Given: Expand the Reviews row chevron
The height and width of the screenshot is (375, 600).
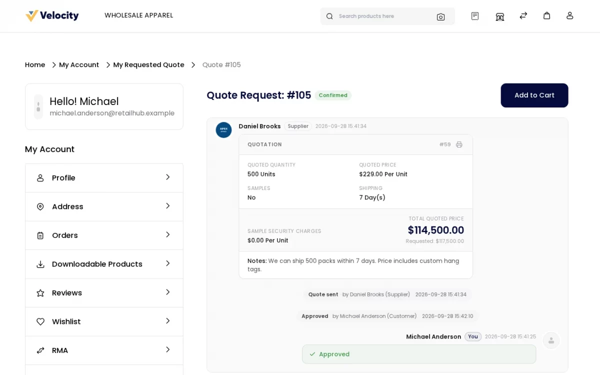Looking at the screenshot, I should [x=168, y=292].
